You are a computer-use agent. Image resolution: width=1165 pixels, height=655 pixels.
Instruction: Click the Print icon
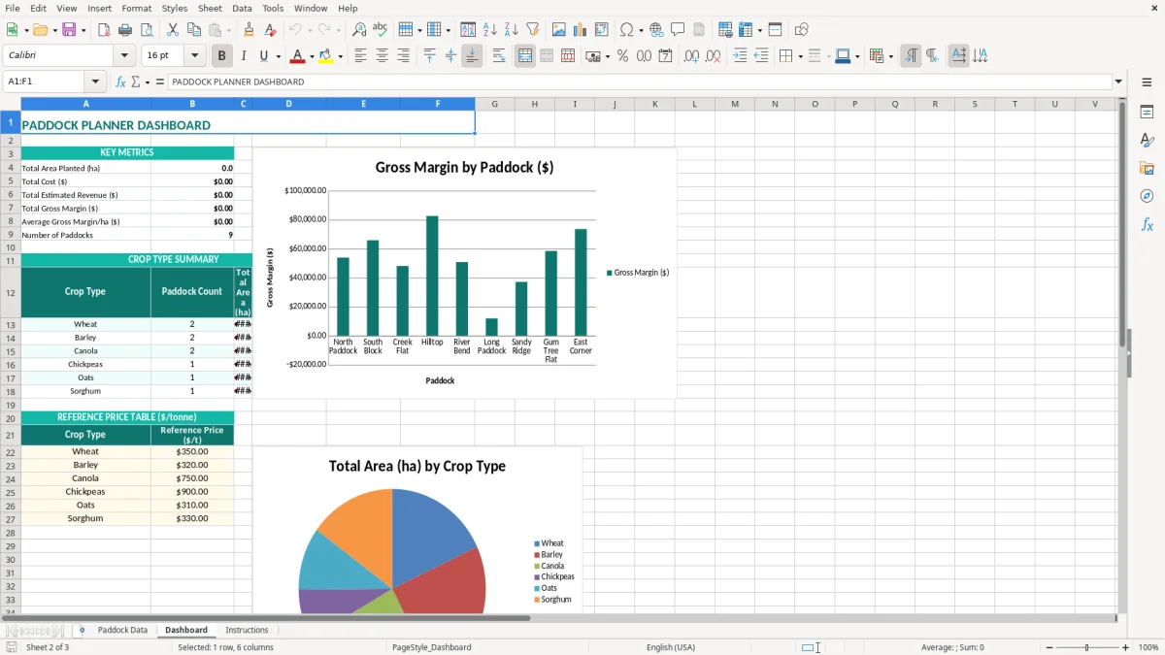point(124,30)
